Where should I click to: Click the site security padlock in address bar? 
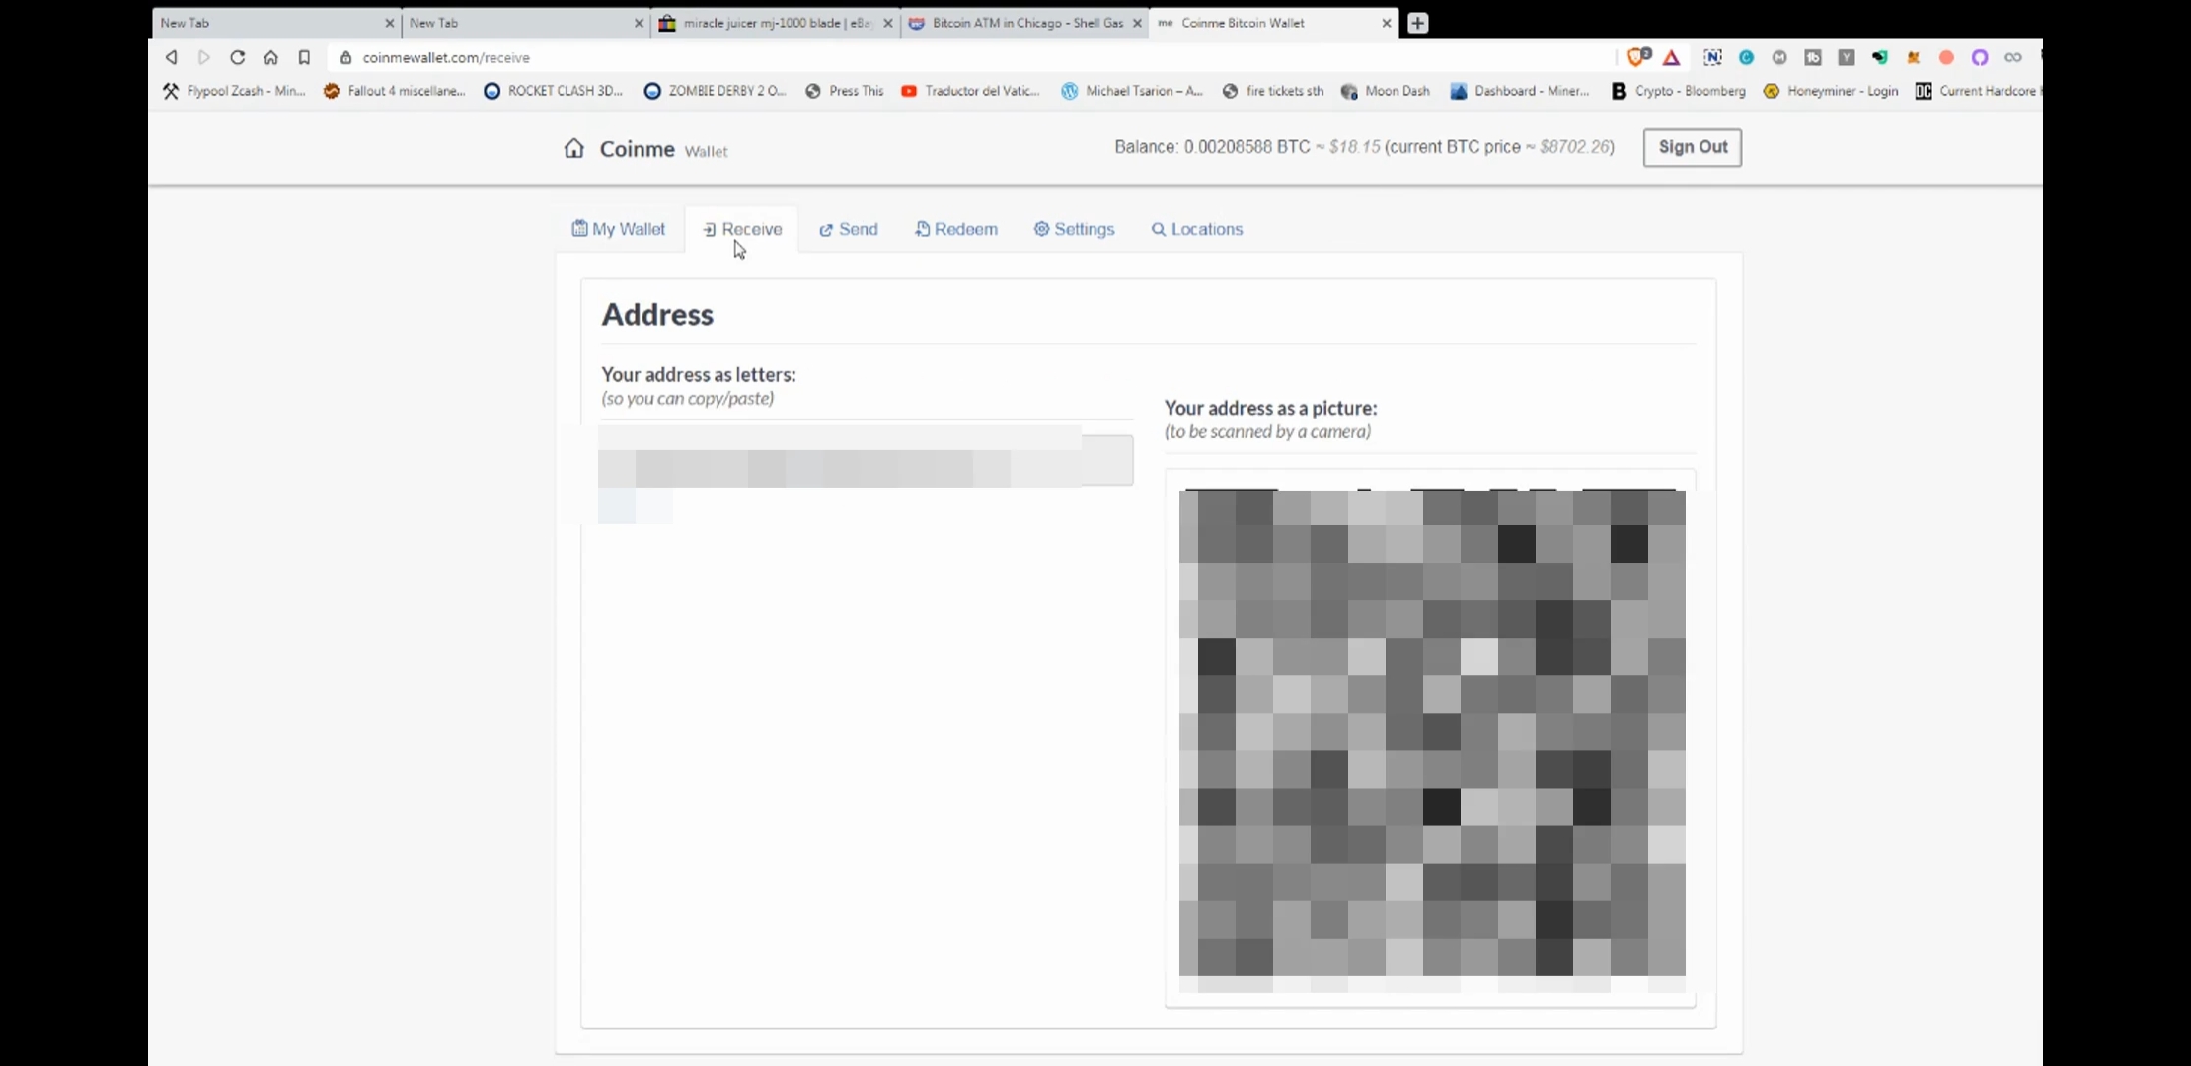point(345,58)
